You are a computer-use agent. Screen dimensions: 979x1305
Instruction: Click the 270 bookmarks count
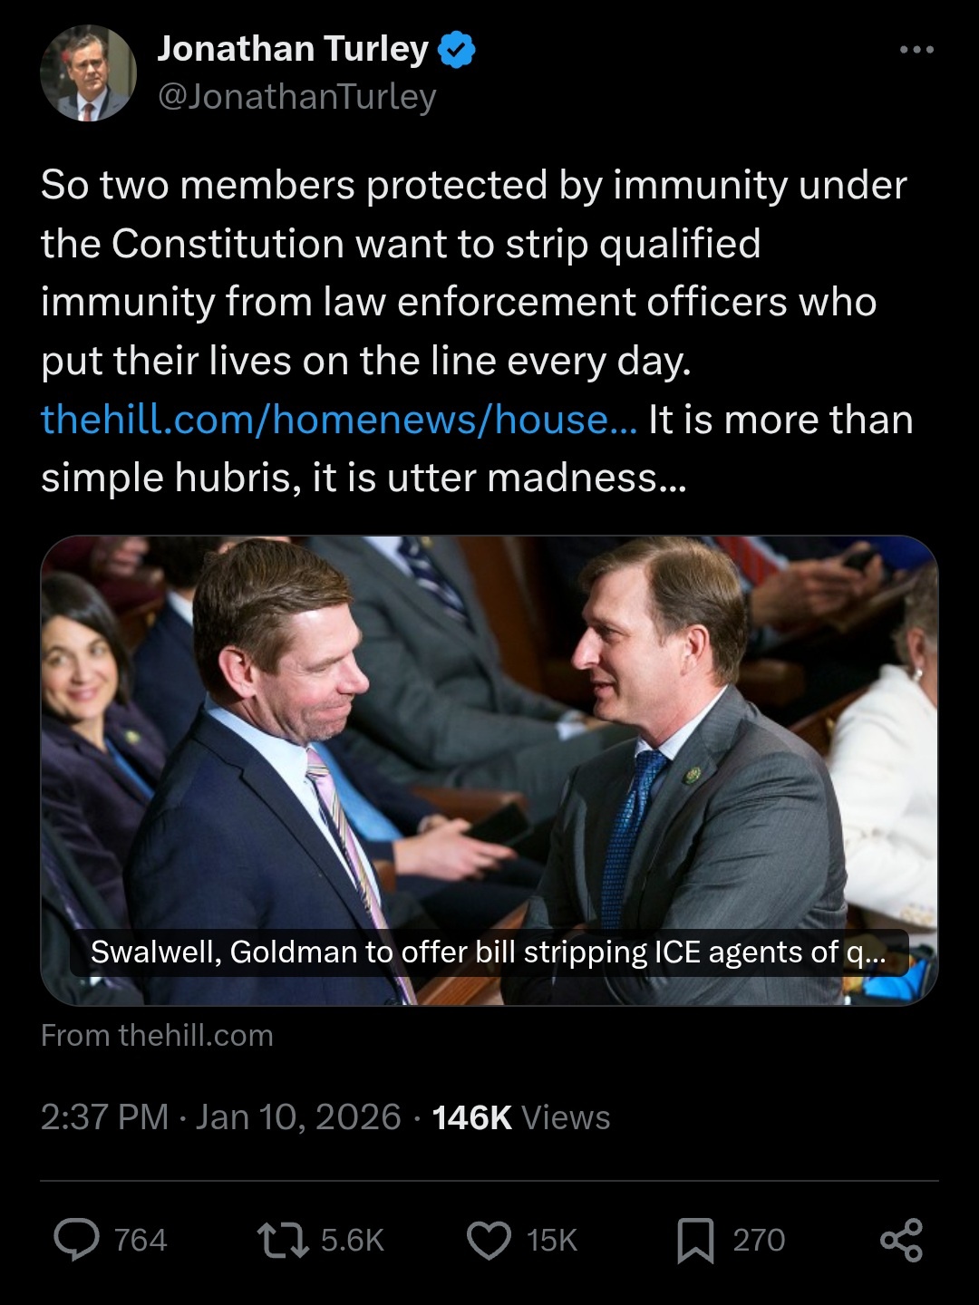pos(759,1240)
